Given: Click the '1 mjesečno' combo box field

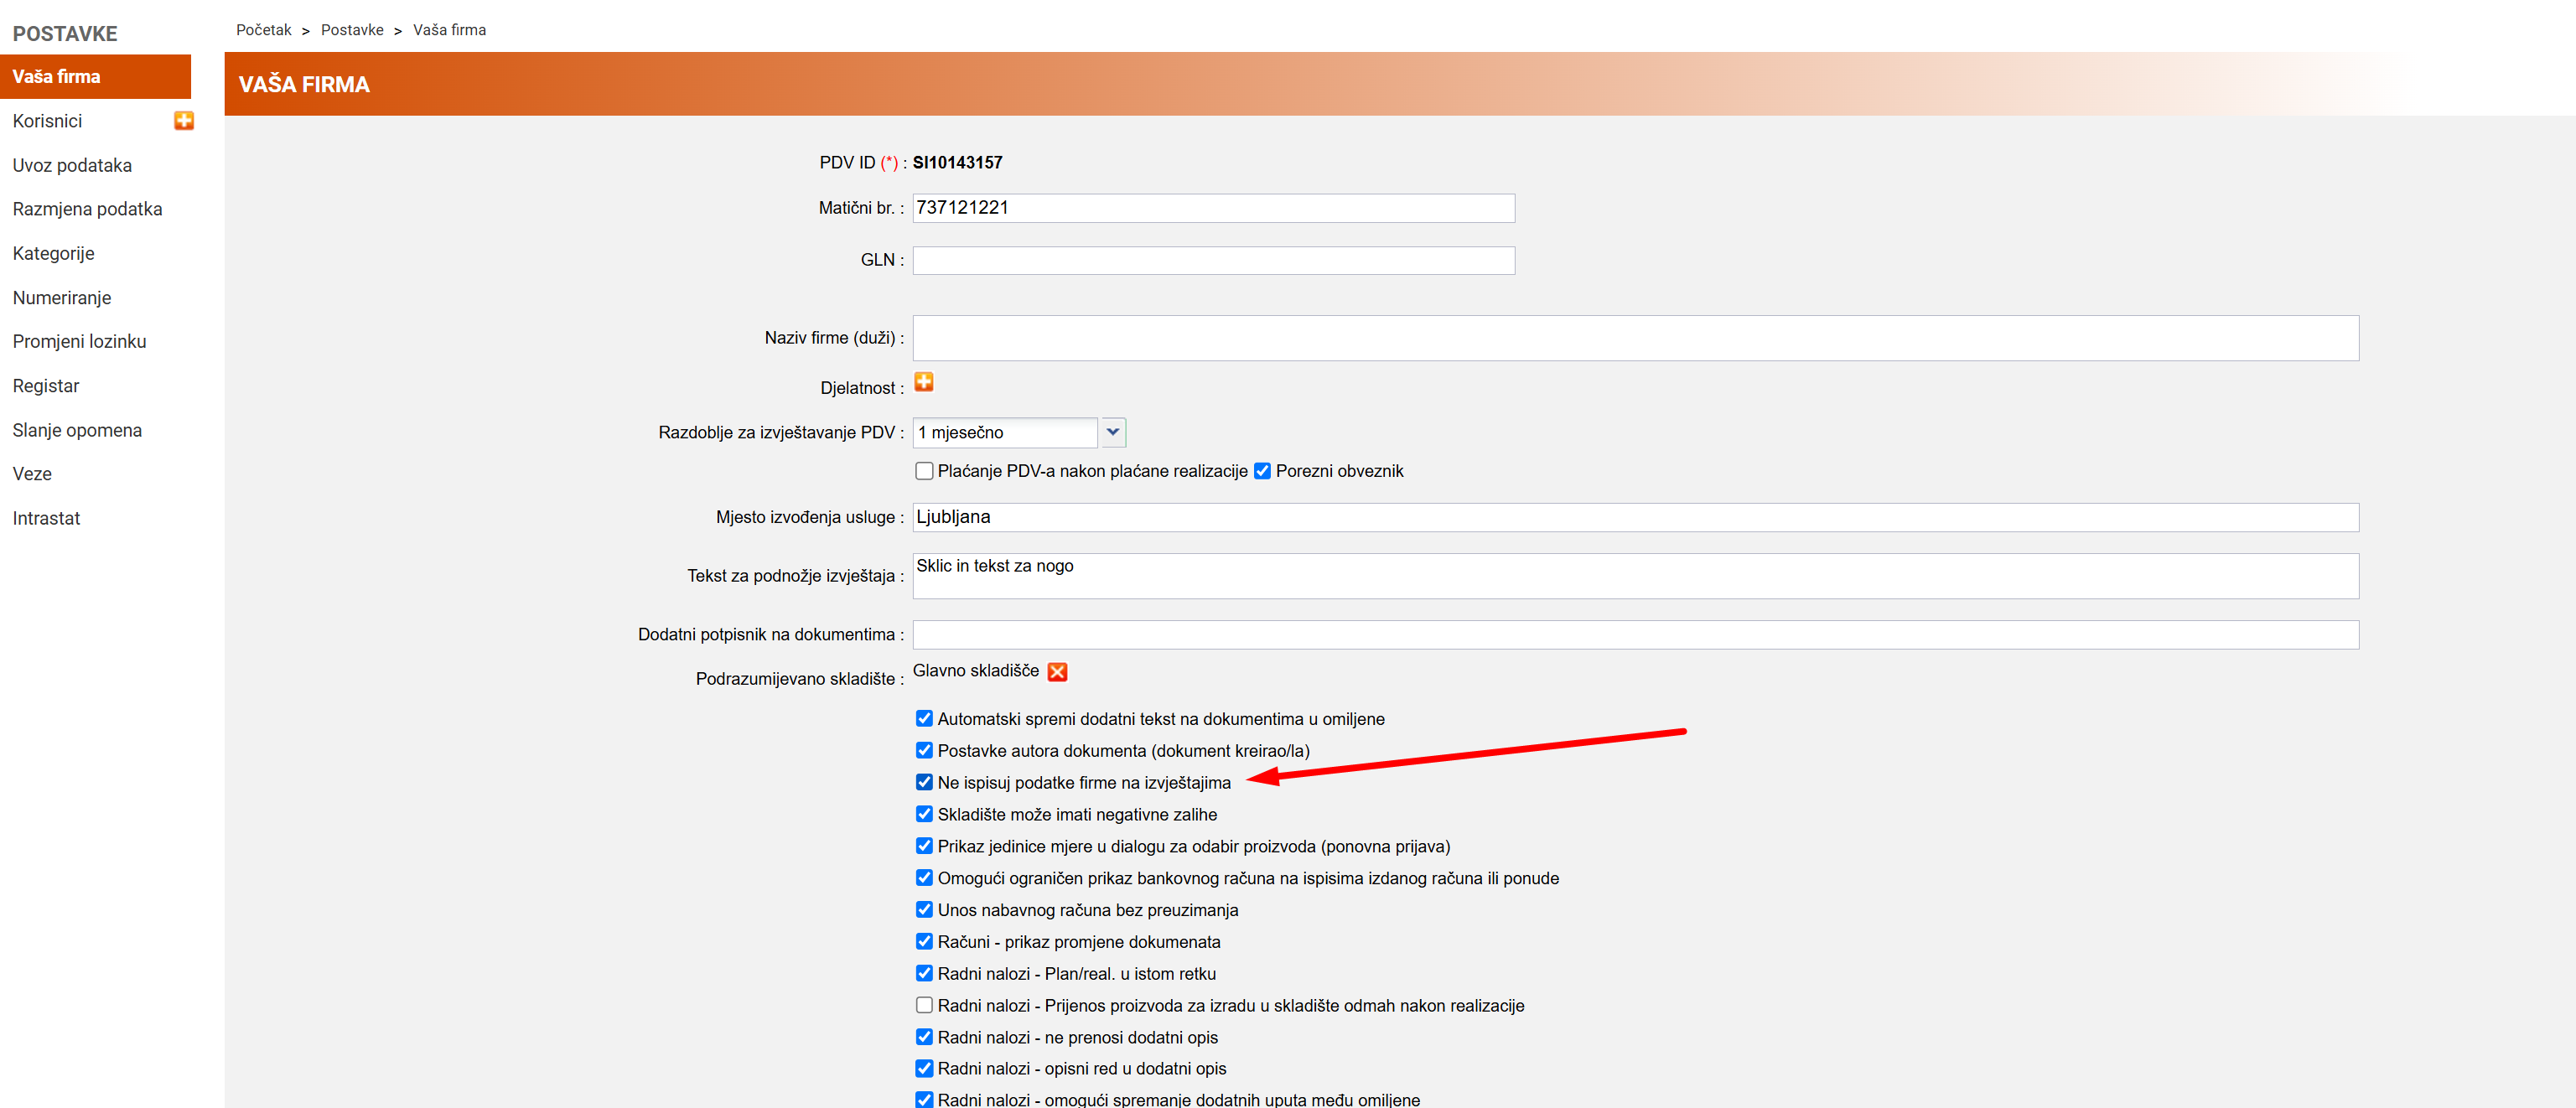Looking at the screenshot, I should [1004, 433].
